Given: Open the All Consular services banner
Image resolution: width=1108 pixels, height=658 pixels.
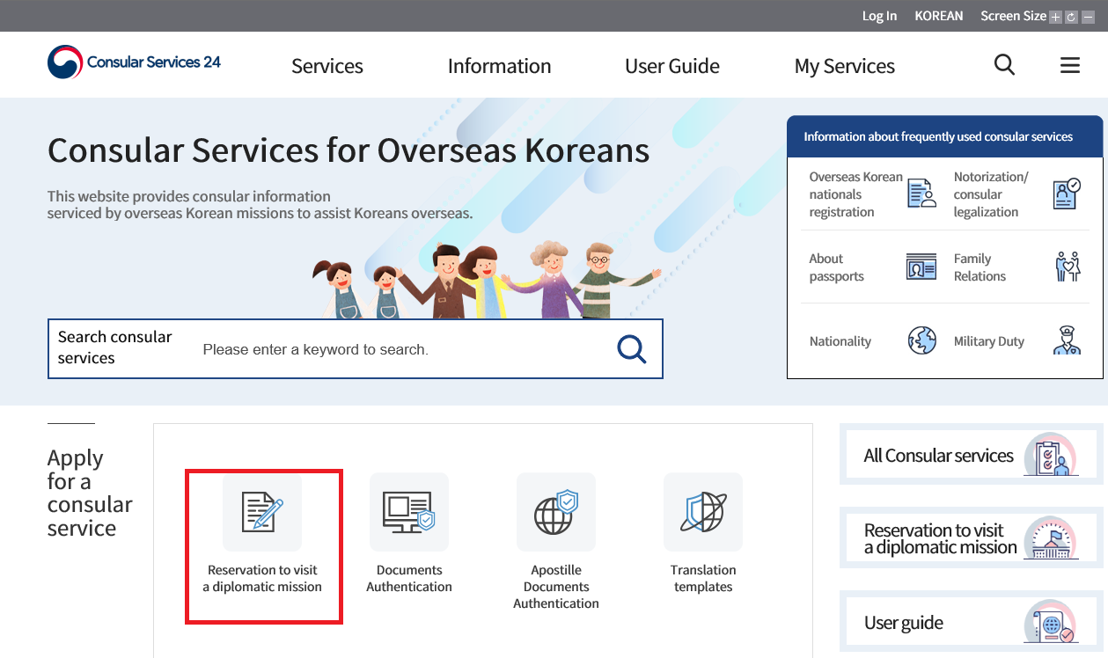Looking at the screenshot, I should click(x=971, y=456).
